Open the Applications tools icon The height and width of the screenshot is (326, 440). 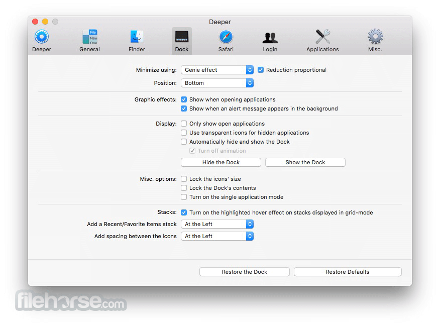point(322,37)
